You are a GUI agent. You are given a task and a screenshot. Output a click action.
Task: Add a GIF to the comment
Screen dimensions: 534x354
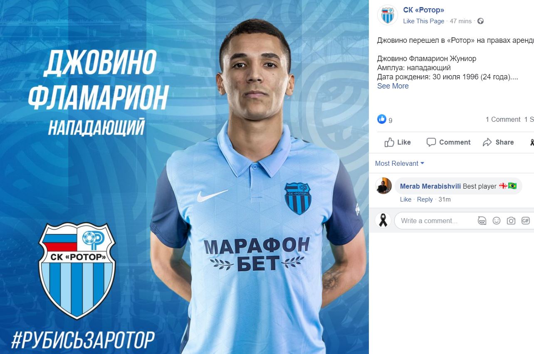point(526,221)
